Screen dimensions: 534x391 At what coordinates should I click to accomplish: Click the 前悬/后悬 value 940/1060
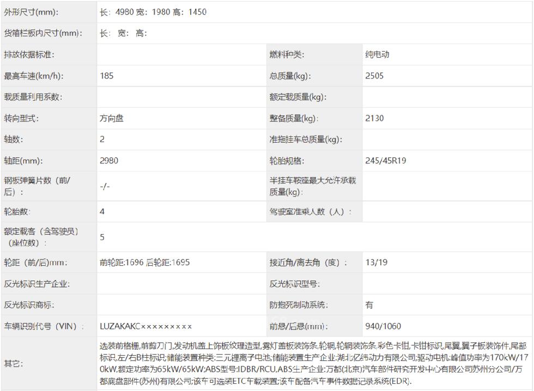point(383,326)
